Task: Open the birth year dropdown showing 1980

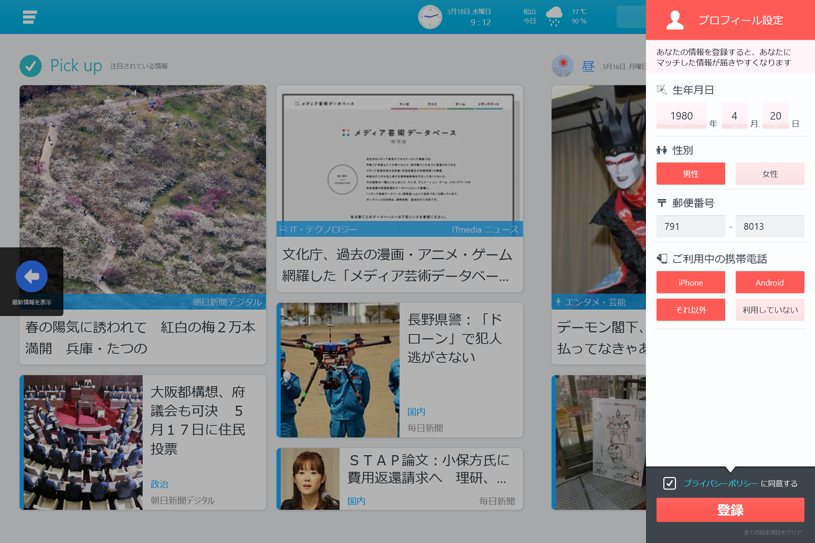Action: 681,116
